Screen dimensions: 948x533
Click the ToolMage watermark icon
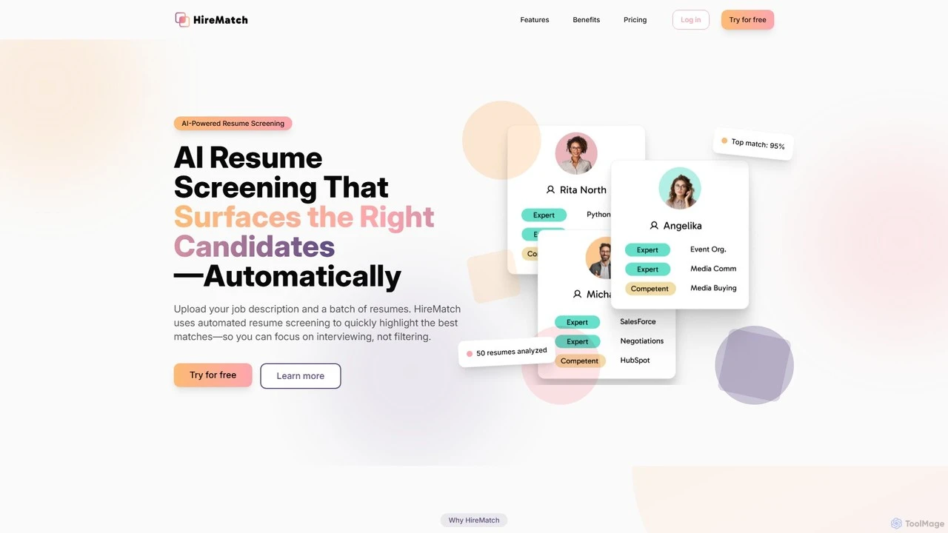click(896, 523)
